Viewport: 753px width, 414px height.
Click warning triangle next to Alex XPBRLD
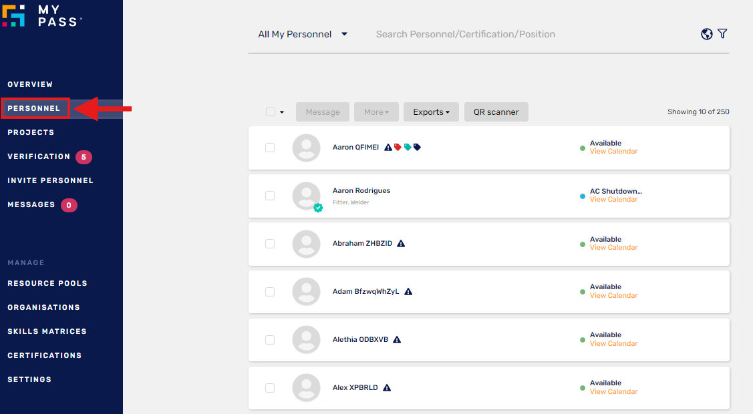coord(387,388)
